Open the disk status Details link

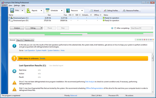(42, 59)
